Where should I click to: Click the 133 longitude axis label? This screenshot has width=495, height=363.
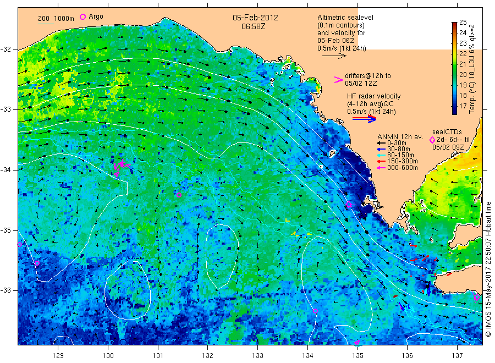click(257, 356)
